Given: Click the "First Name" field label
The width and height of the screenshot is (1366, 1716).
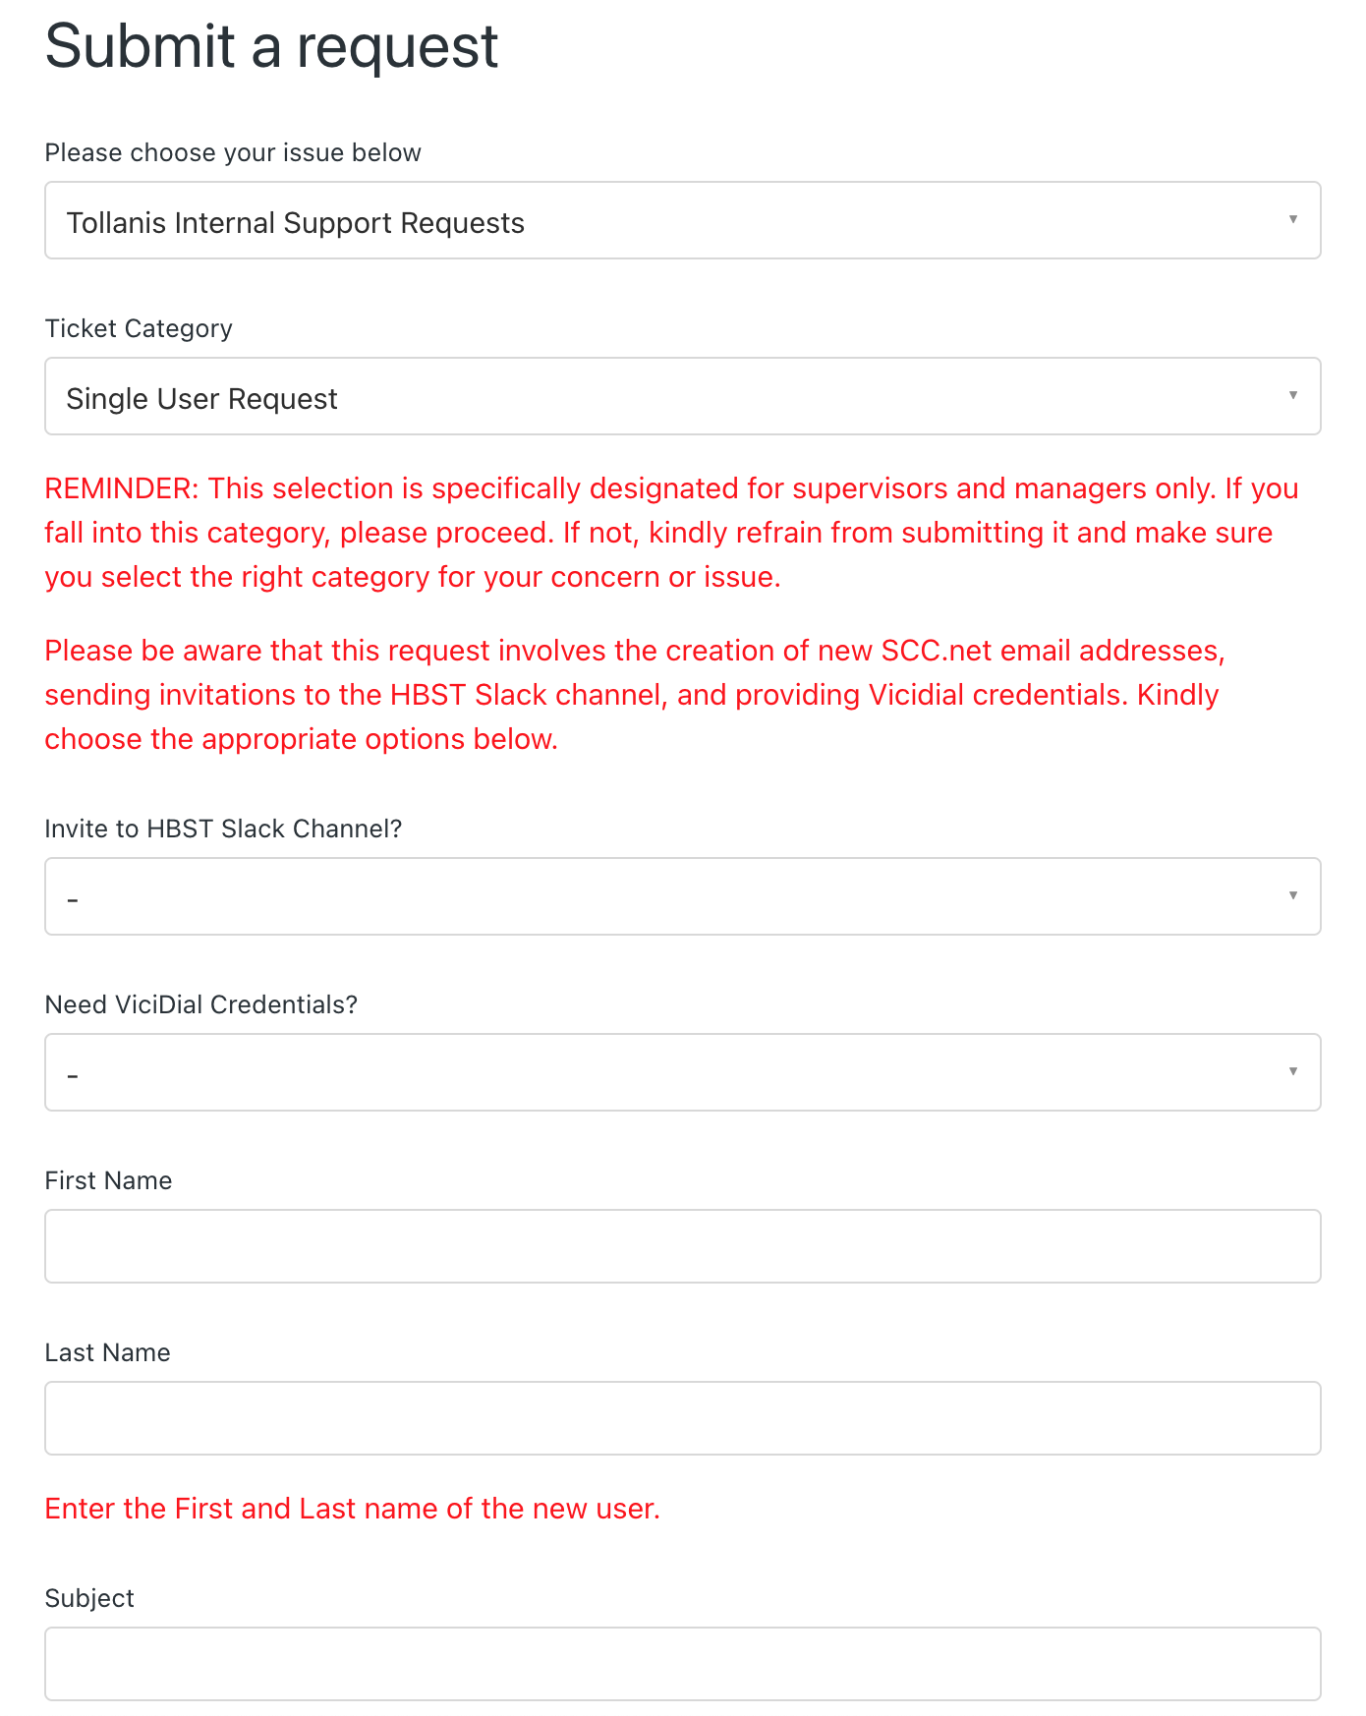Looking at the screenshot, I should click(108, 1181).
